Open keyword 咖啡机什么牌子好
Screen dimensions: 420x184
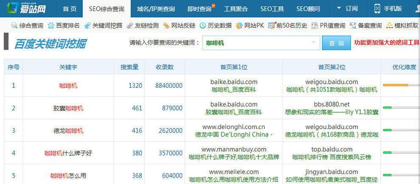click(68, 153)
